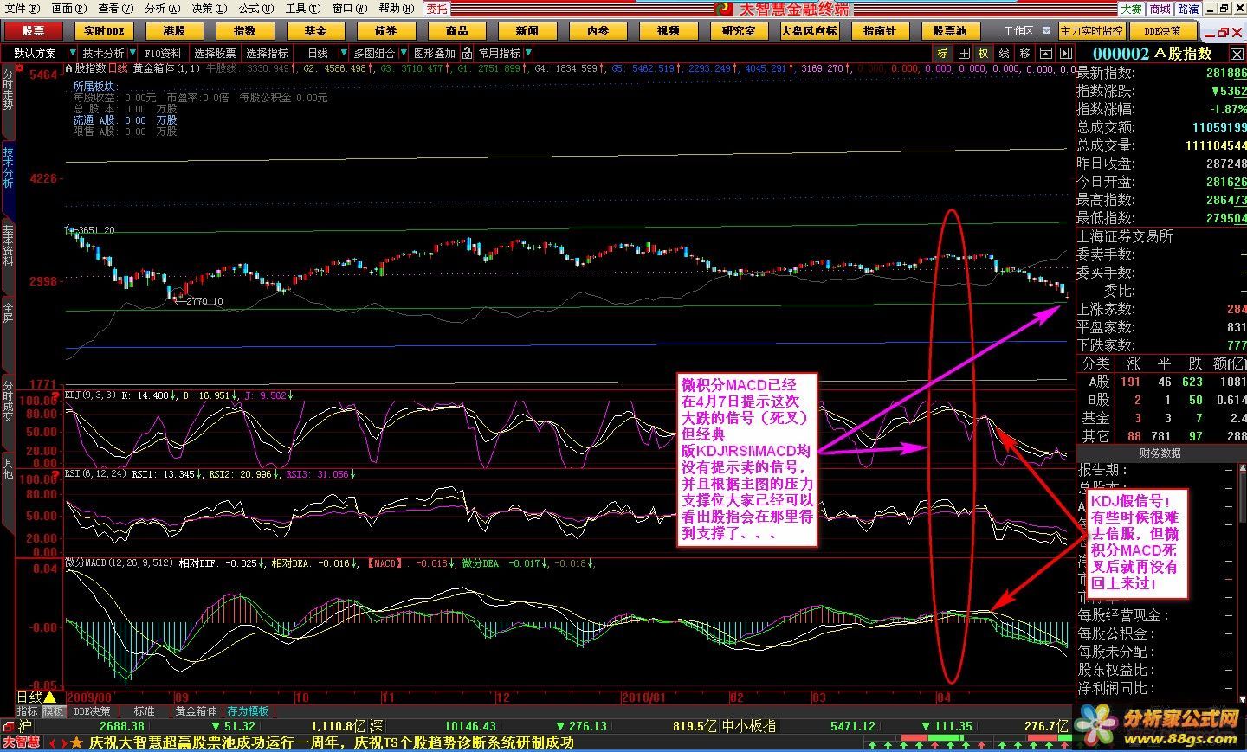Viewport: 1247px width, 752px height.
Task: Select the 黄金箱体 bottom tab
Action: coord(197,711)
